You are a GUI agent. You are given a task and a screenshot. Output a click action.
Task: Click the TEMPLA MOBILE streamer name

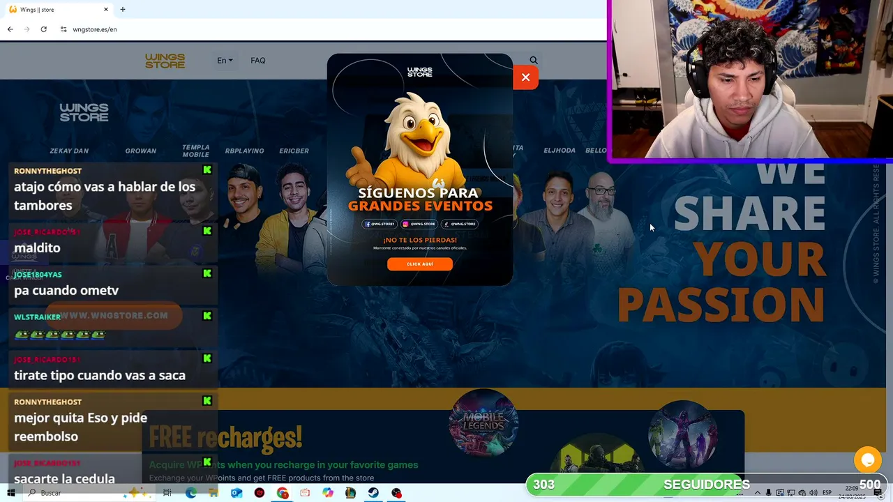[196, 151]
